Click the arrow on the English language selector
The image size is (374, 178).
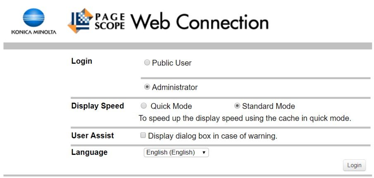click(204, 152)
